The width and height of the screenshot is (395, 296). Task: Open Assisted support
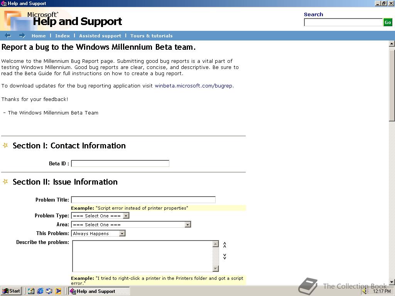point(100,36)
